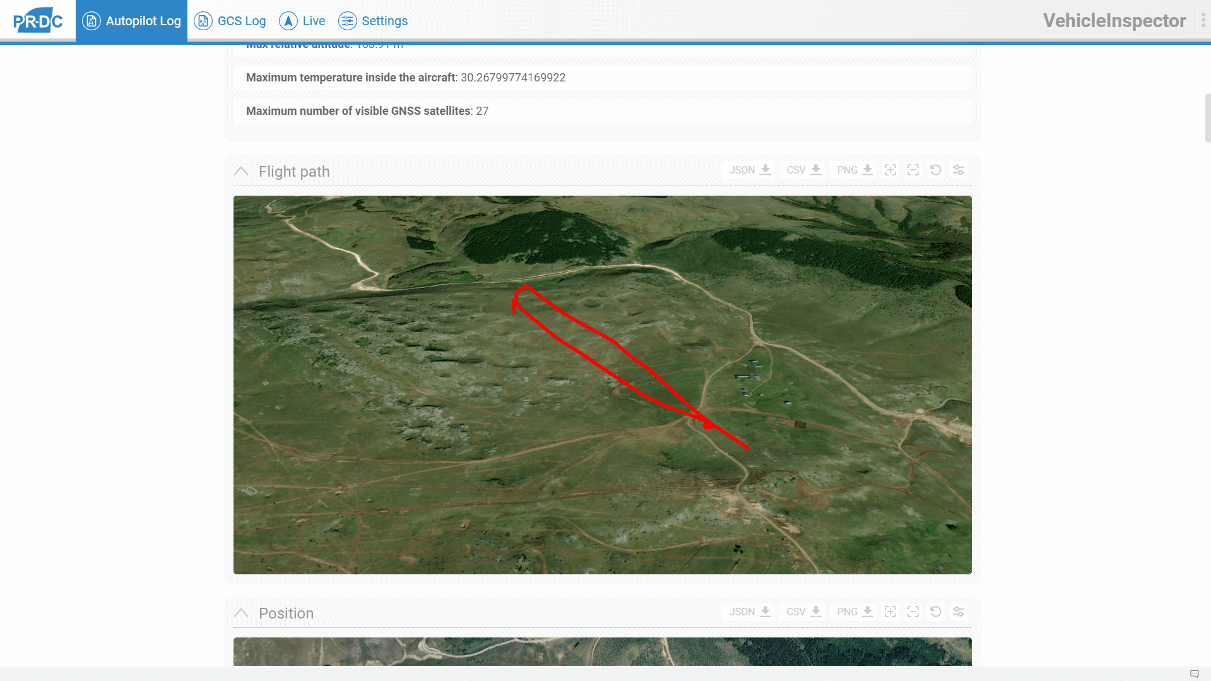Export Flight path as CSV
This screenshot has width=1211, height=681.
803,170
